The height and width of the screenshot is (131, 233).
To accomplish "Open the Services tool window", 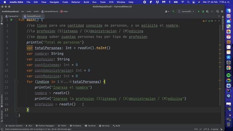I will tap(104, 126).
